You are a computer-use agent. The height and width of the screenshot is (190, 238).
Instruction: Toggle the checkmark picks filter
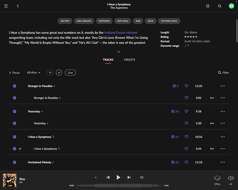pos(59,73)
